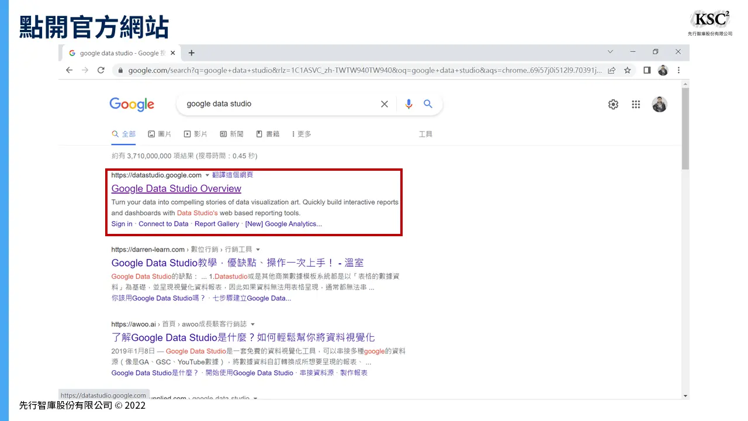This screenshot has width=748, height=421.
Task: Start voice search with the microphone icon
Action: pos(408,104)
